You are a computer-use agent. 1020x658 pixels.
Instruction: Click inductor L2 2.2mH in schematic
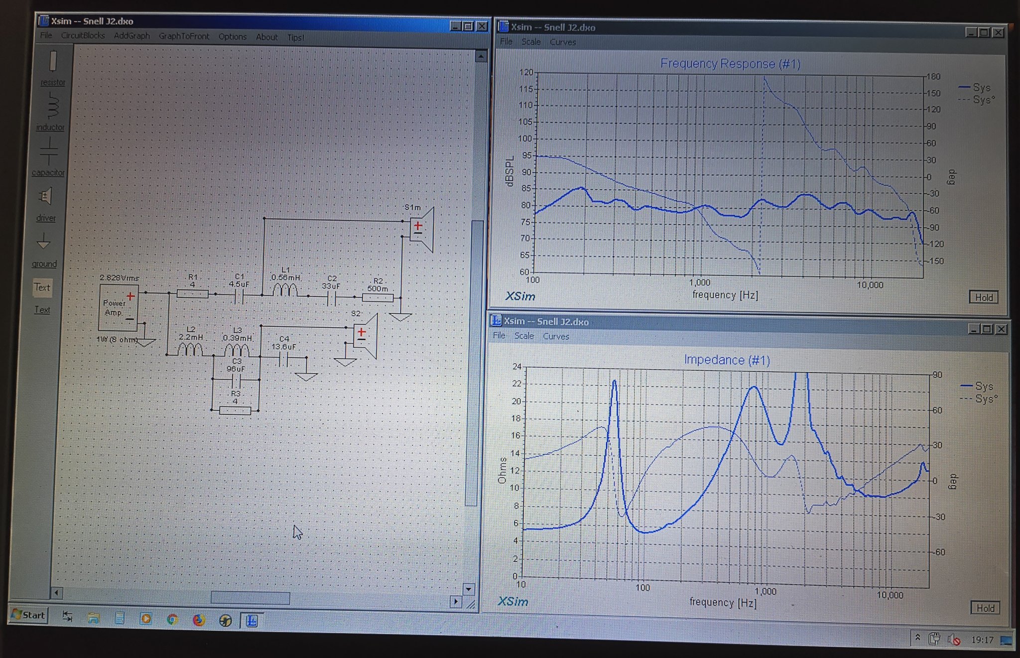tap(190, 348)
